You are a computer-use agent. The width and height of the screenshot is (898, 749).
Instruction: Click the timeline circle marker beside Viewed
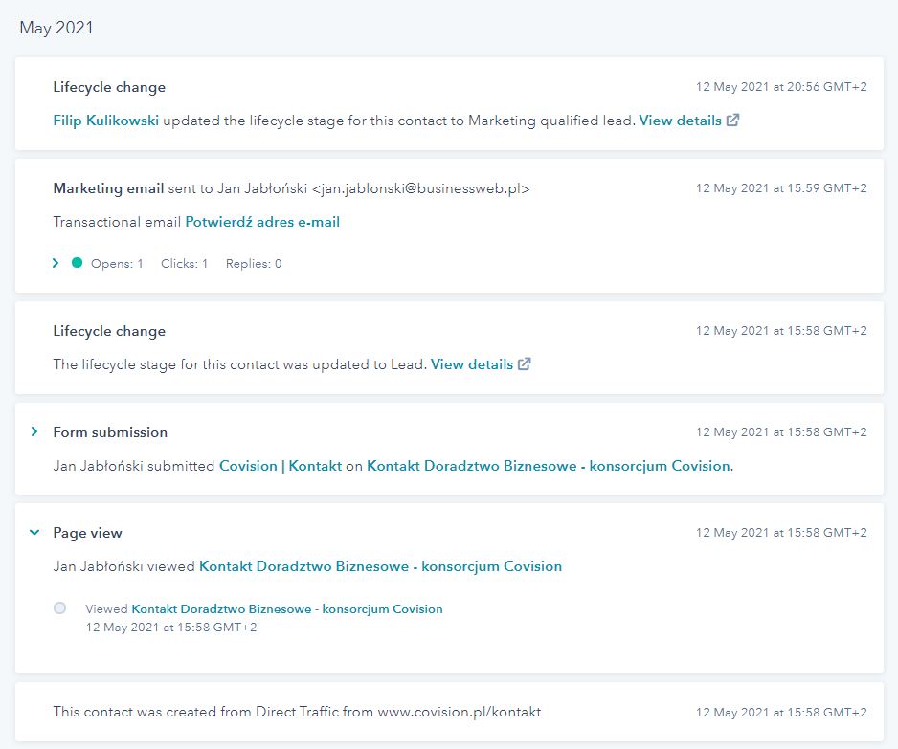click(59, 607)
